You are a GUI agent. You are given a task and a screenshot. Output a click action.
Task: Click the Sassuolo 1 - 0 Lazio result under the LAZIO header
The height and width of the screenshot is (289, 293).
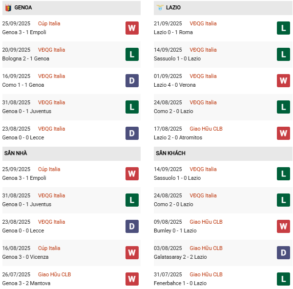[x=177, y=58]
